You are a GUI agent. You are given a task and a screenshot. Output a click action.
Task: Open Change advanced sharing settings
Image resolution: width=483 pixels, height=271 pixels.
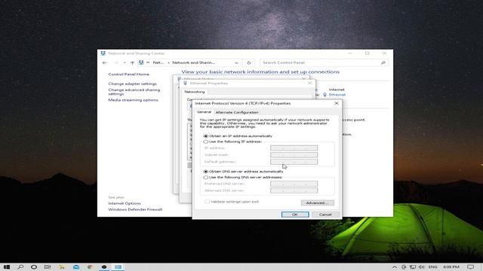coord(134,92)
